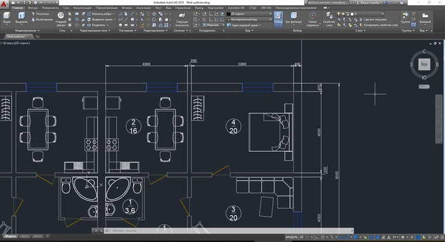Open the No Filter (Без фильтра) selection tool
445x242 pixels.
[294, 18]
